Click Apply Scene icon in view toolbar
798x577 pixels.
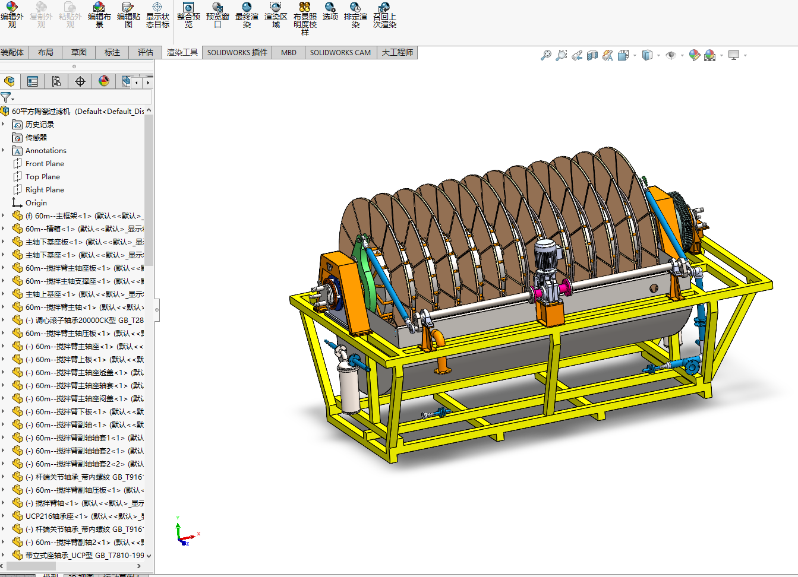(x=710, y=55)
